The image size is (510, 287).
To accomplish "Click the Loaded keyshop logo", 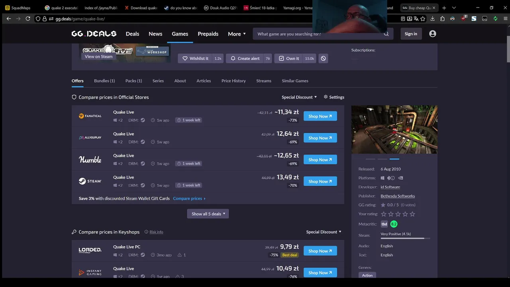I will [x=90, y=250].
